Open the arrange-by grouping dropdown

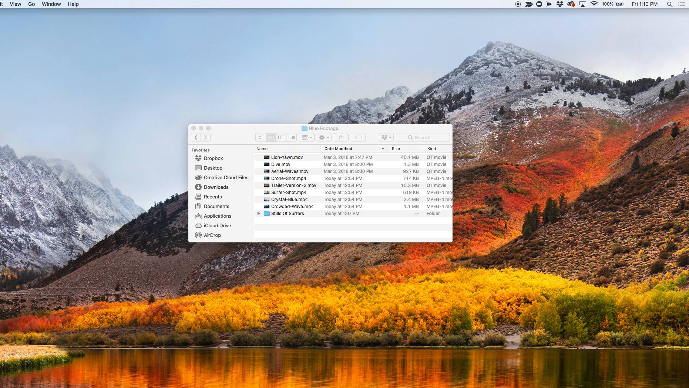pyautogui.click(x=307, y=137)
